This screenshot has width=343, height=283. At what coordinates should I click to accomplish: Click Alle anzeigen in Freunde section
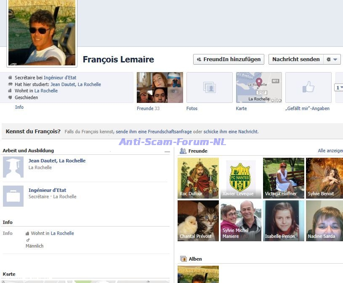point(330,151)
